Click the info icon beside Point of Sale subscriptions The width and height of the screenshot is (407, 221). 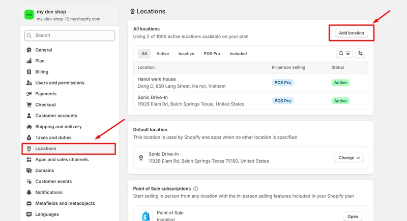(x=195, y=189)
